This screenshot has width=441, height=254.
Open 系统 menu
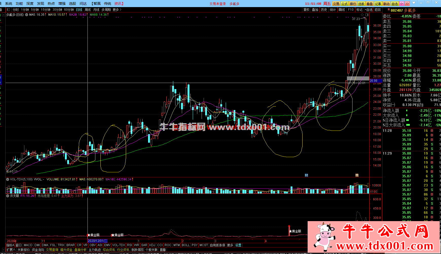[x=9, y=4]
